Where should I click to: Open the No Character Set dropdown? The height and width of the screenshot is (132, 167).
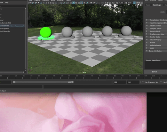click(x=152, y=82)
